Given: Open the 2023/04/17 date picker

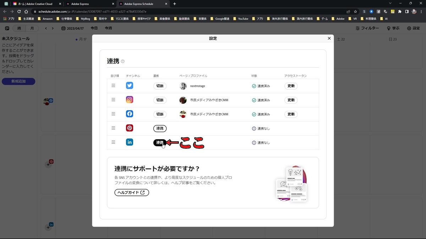Looking at the screenshot, I should pos(73,28).
